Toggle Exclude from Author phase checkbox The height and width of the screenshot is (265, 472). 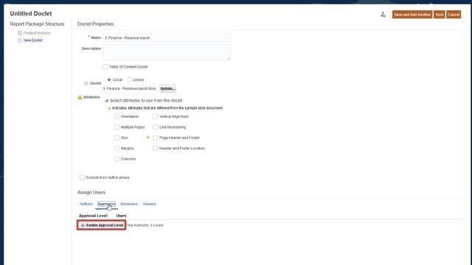(x=82, y=177)
